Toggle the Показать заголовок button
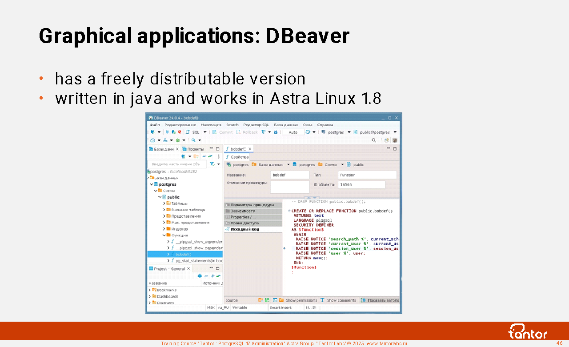569x347 pixels. pos(380,300)
